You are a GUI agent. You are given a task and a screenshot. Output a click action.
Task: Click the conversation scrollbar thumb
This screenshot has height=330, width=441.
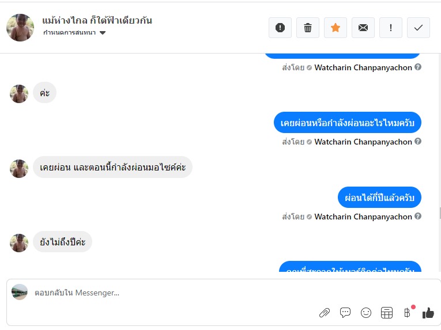(439, 213)
